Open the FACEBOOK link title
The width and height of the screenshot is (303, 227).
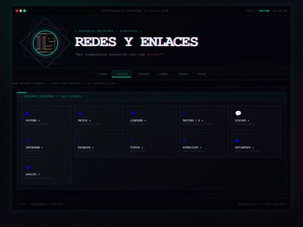(84, 147)
